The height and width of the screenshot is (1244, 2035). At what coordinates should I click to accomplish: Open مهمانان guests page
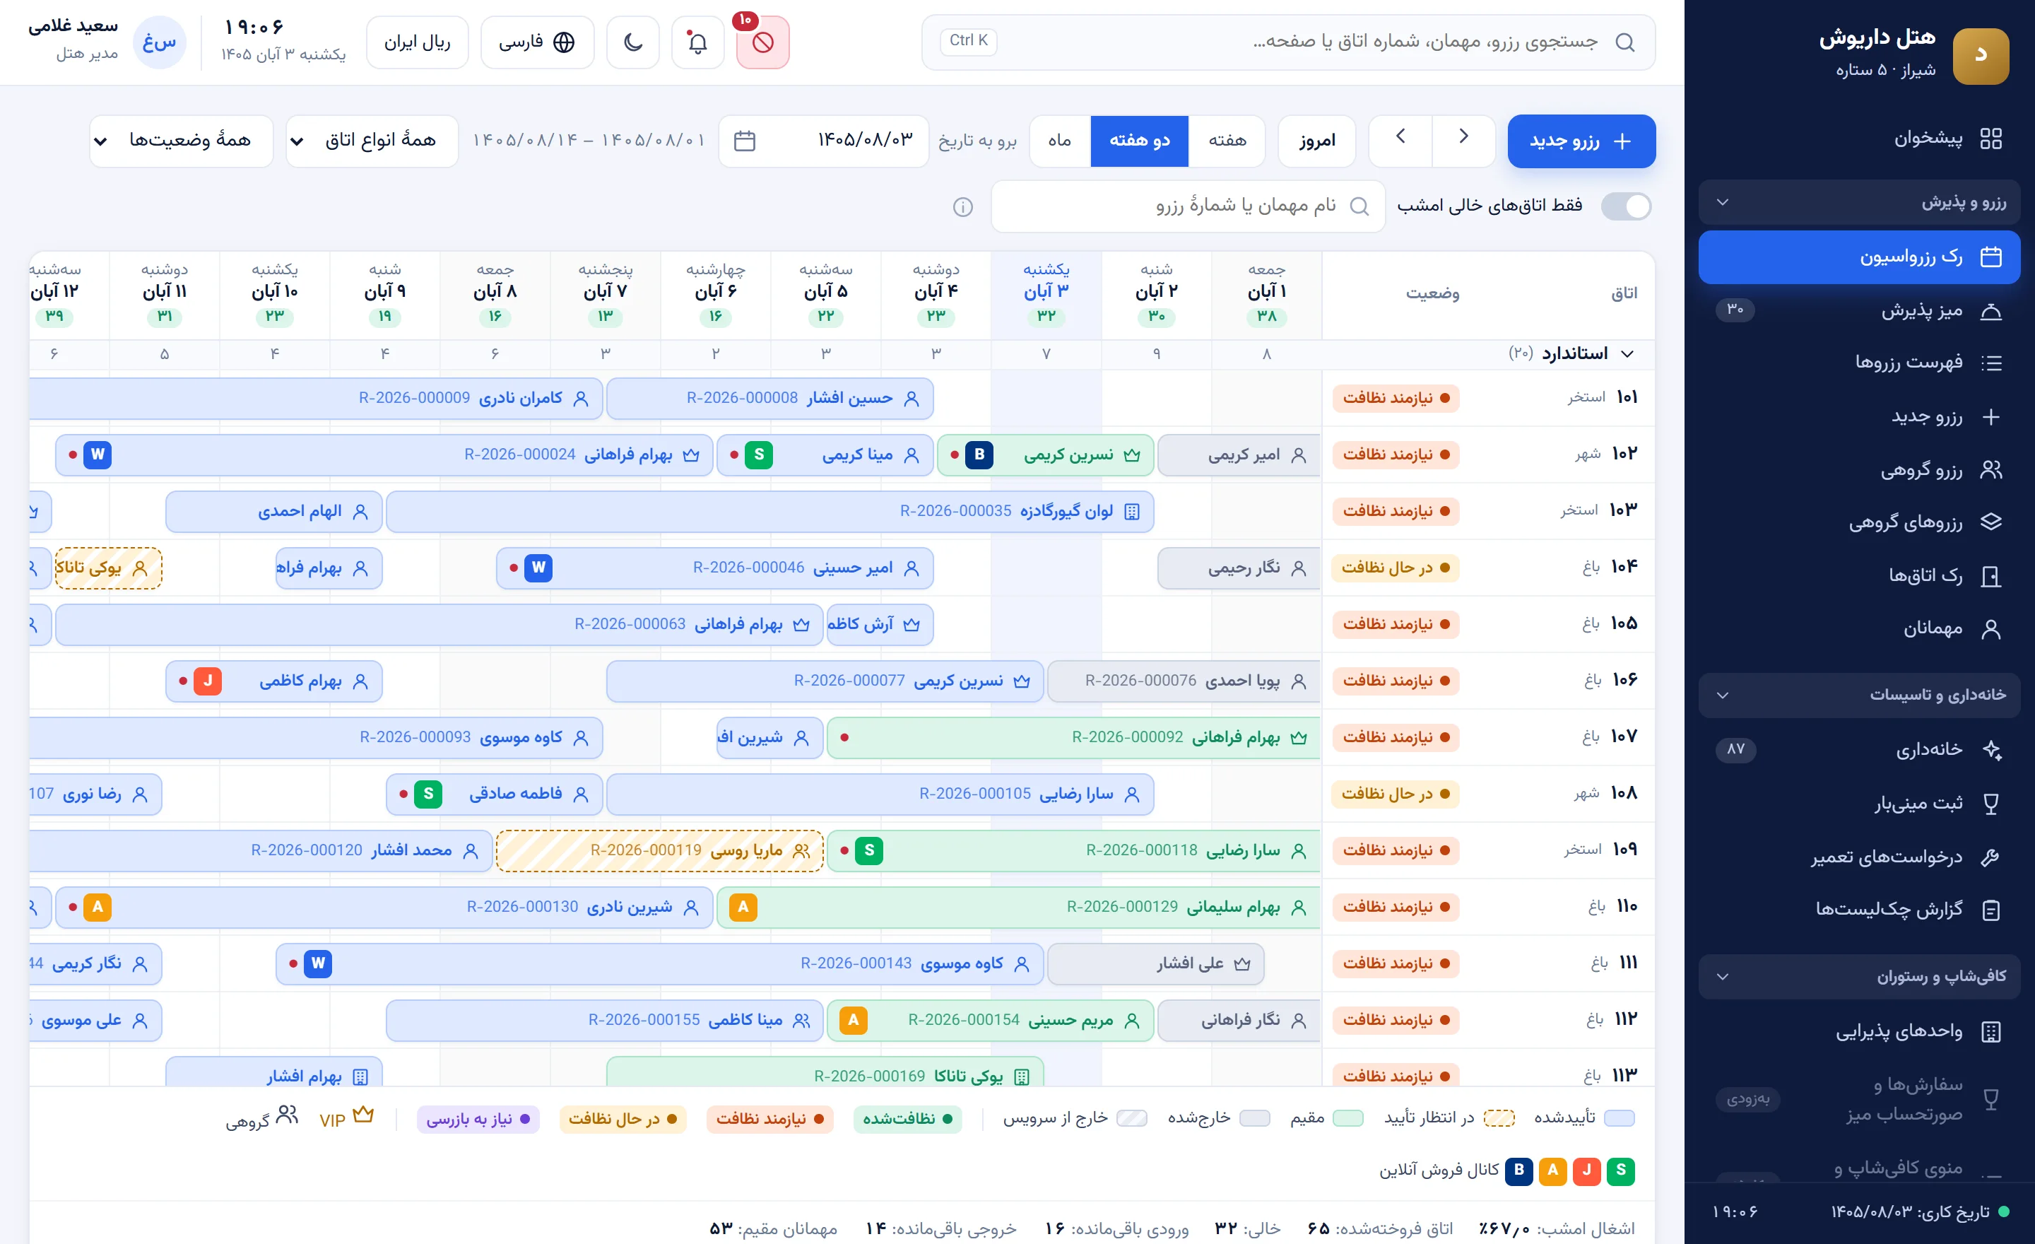pyautogui.click(x=1859, y=628)
